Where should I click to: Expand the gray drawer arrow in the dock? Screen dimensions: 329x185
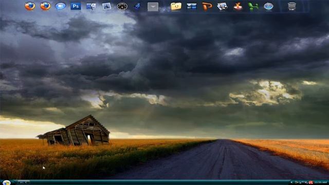(153, 7)
